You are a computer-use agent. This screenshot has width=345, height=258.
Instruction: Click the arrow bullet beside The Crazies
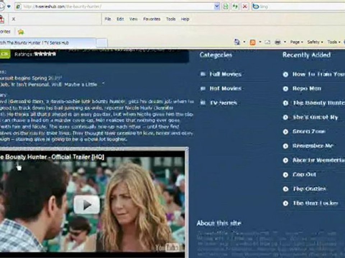(286, 189)
